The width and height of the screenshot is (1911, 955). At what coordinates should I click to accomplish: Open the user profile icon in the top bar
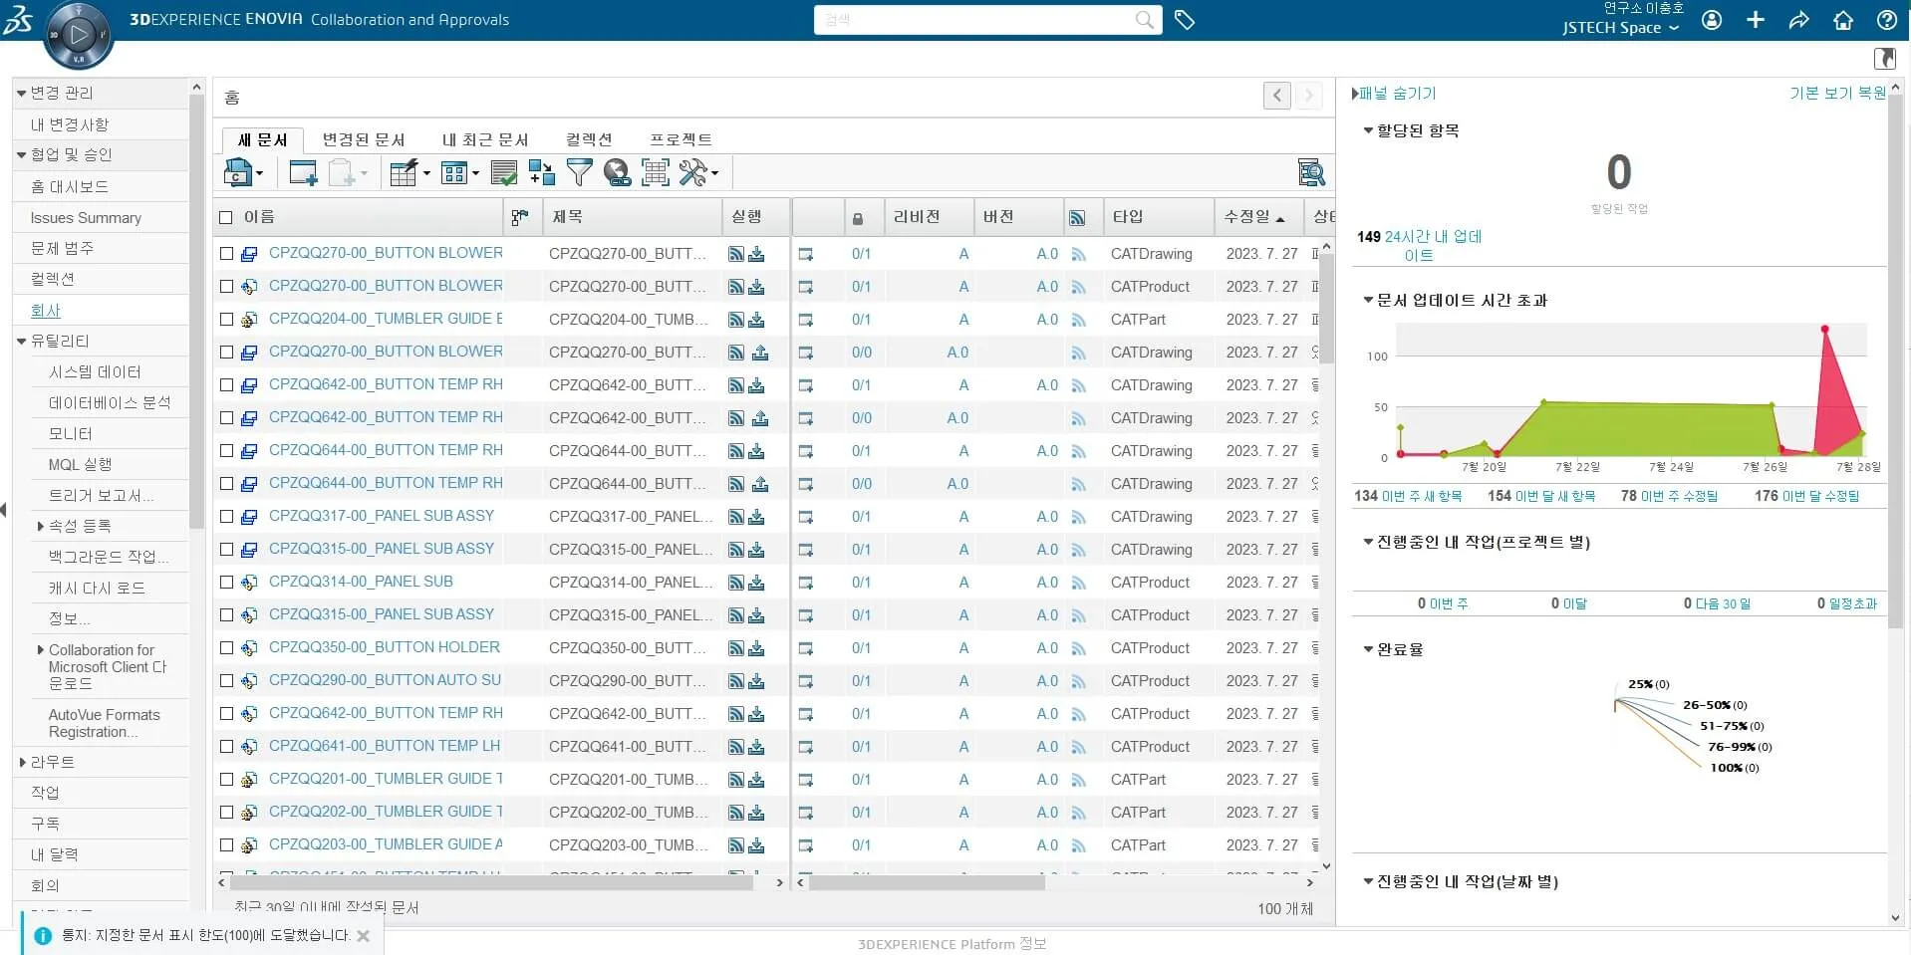click(1713, 20)
